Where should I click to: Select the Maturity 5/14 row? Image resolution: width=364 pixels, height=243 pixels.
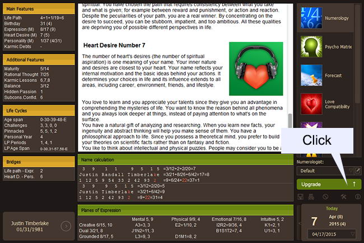click(x=39, y=69)
